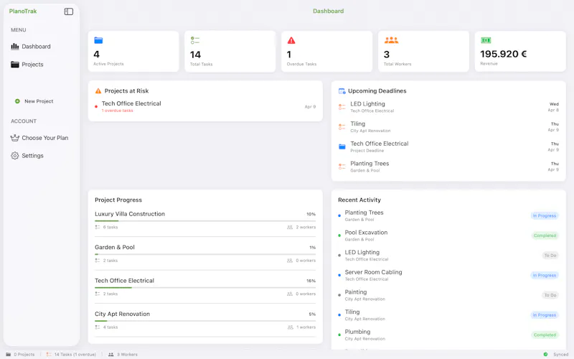Click the Dashboard page title
Screen dimensions: 574x359
(x=329, y=11)
